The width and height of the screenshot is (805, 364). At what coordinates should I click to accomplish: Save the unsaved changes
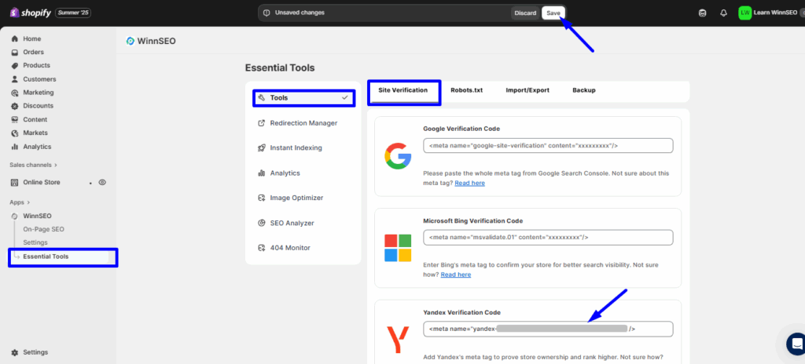[x=553, y=13]
